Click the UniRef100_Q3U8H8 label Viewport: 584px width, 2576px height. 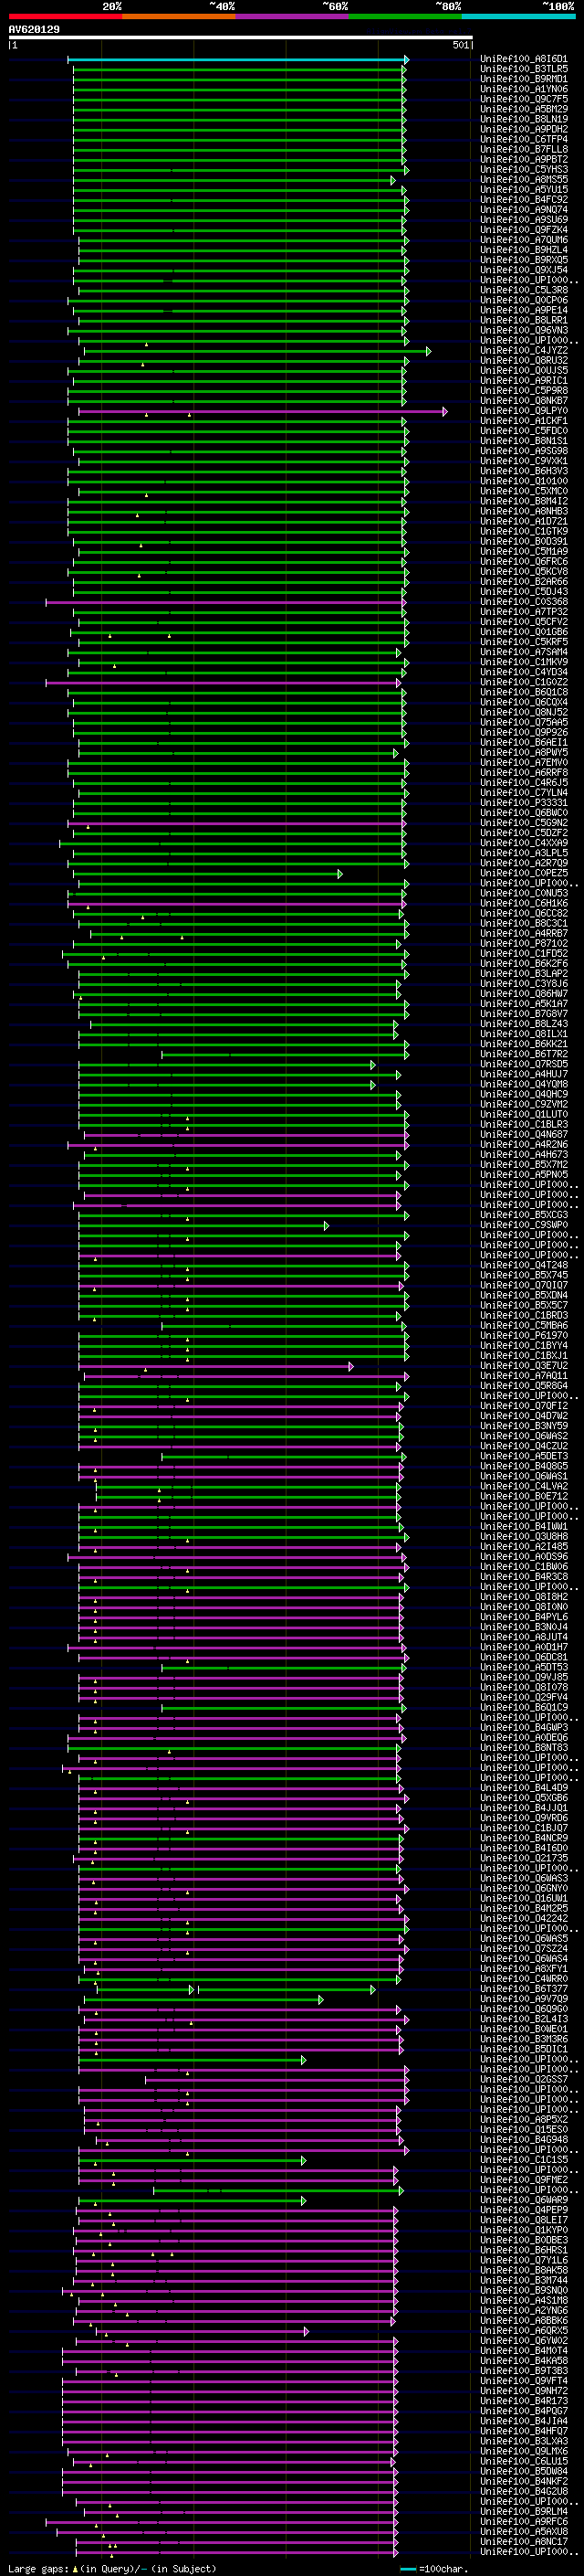coord(523,1536)
